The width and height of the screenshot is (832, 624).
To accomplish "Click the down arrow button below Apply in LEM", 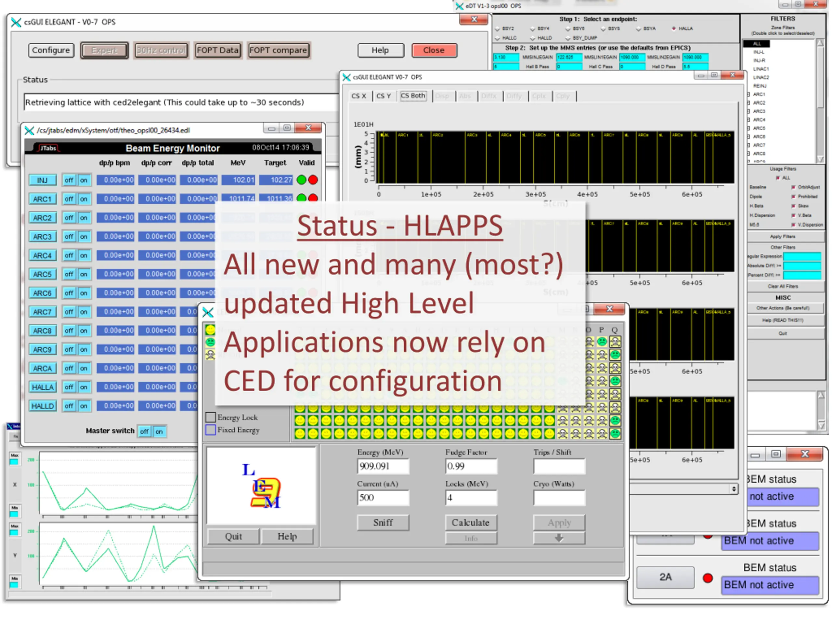I will tap(559, 539).
